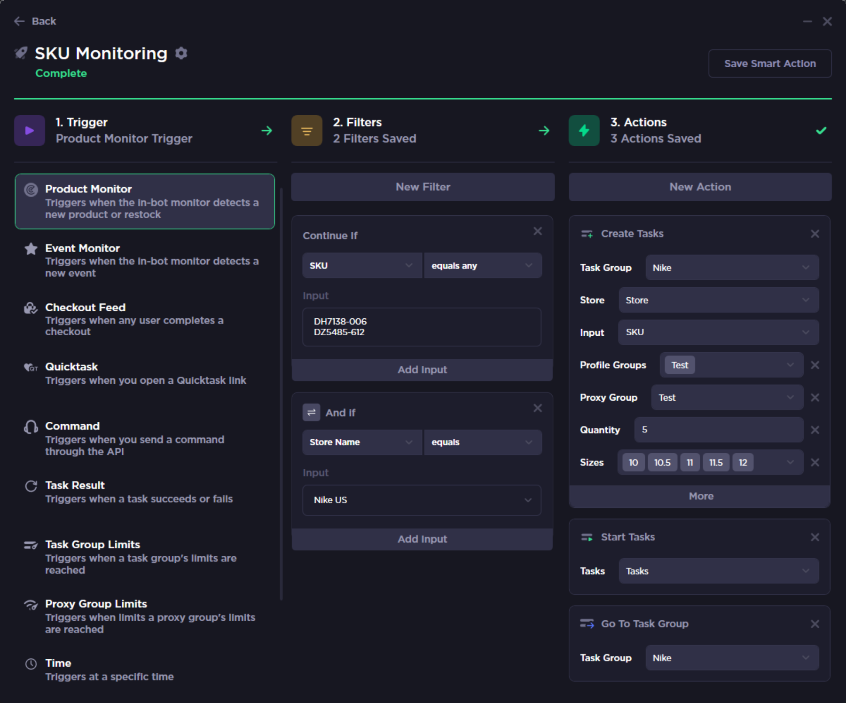This screenshot has width=846, height=703.
Task: Select the Checkout Feed trigger
Action: point(145,319)
